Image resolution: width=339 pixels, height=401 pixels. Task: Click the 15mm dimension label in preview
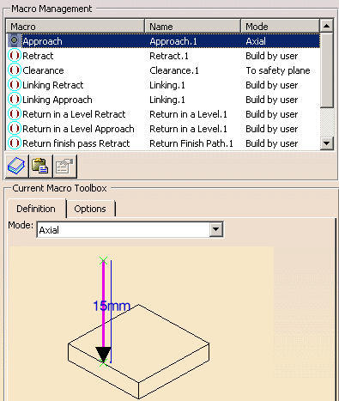click(x=112, y=306)
